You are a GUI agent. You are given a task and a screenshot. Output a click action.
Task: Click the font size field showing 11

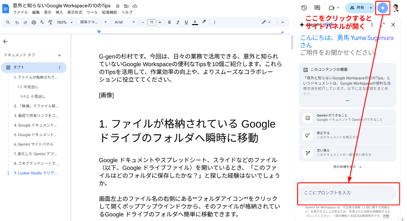152,22
